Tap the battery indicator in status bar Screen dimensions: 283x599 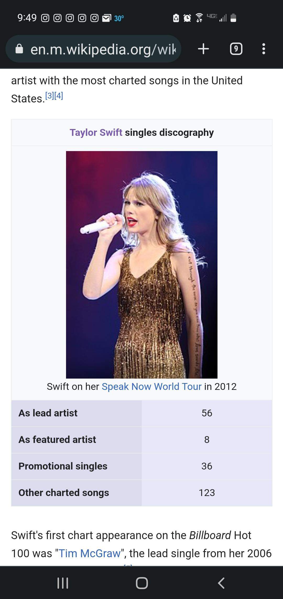[x=233, y=18]
